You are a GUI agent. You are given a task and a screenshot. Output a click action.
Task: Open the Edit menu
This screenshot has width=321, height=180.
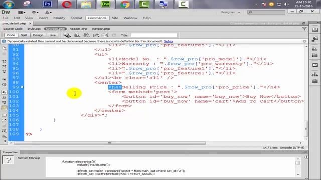(x=17, y=18)
